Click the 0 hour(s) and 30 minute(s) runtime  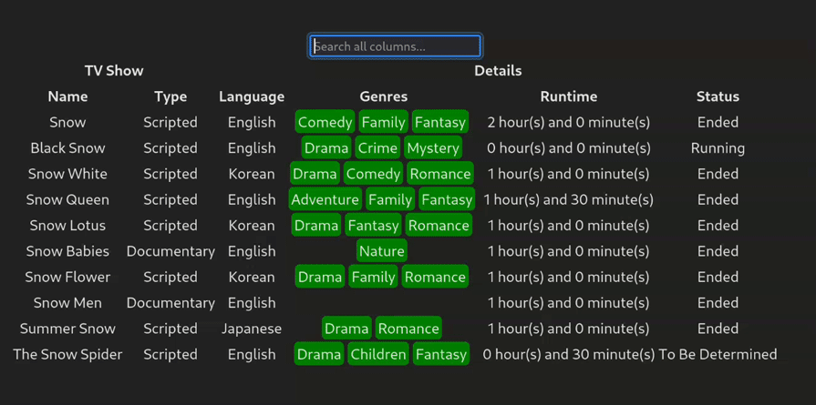[x=568, y=355]
